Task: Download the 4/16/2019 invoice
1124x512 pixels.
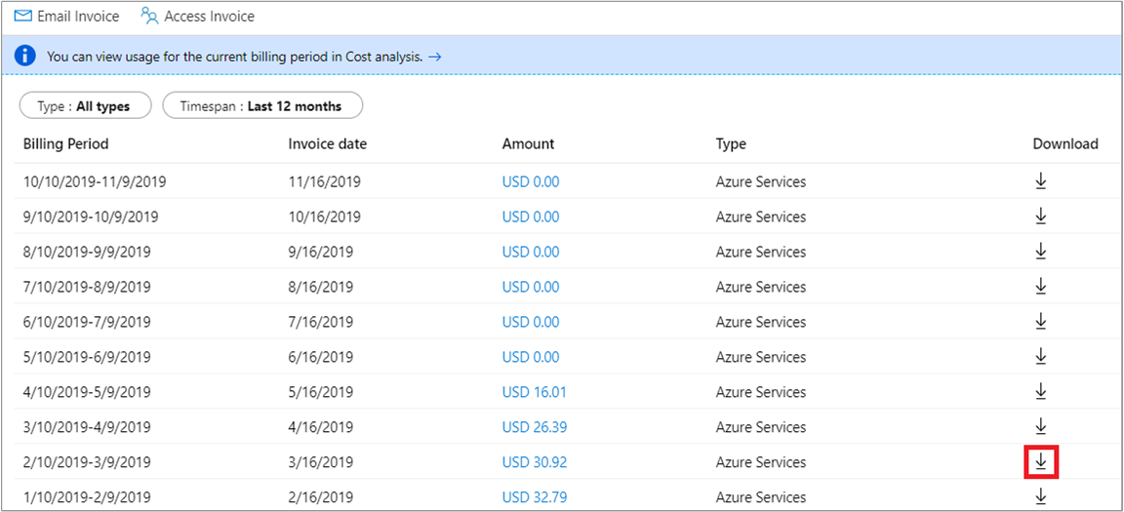Action: (1041, 427)
